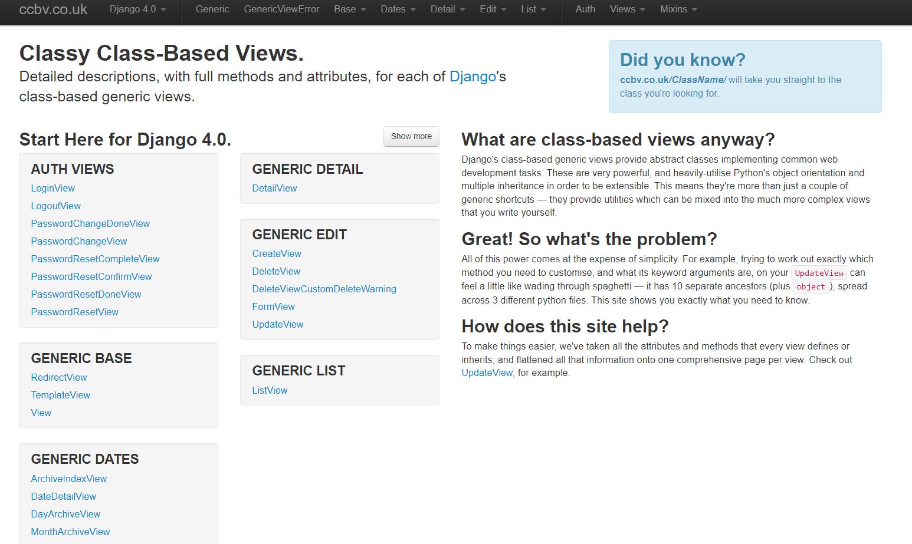Open the Django 4.0 version dropdown
The image size is (912, 544).
[137, 9]
